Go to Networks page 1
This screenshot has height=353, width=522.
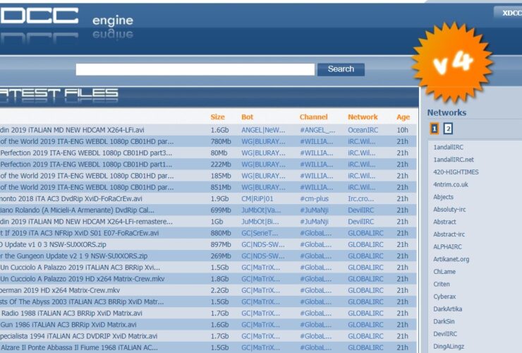[434, 128]
